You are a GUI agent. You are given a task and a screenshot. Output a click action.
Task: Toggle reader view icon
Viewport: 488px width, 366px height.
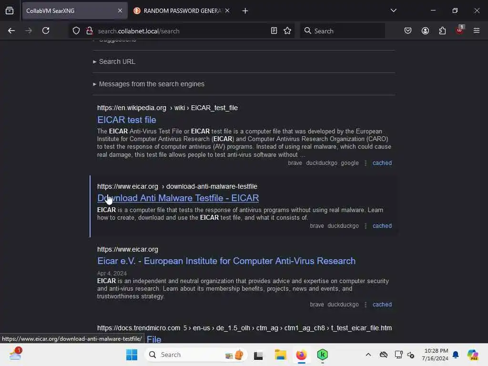[274, 31]
